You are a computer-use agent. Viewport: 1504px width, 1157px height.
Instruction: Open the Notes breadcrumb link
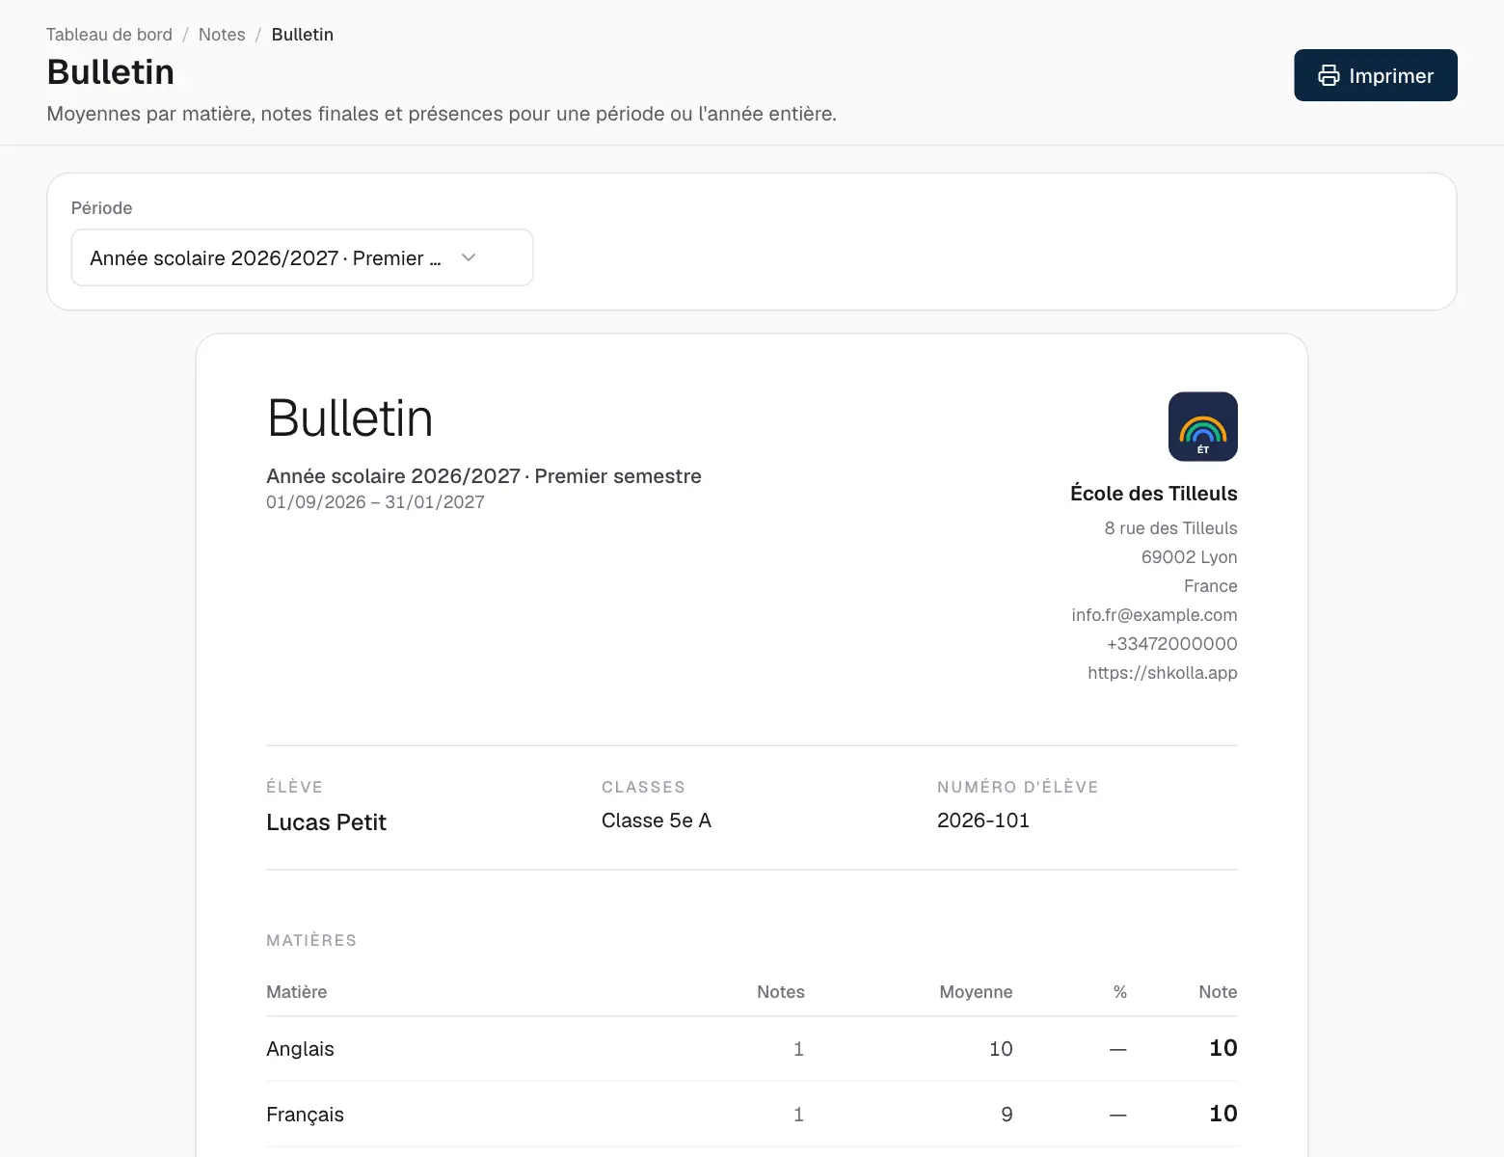click(222, 35)
